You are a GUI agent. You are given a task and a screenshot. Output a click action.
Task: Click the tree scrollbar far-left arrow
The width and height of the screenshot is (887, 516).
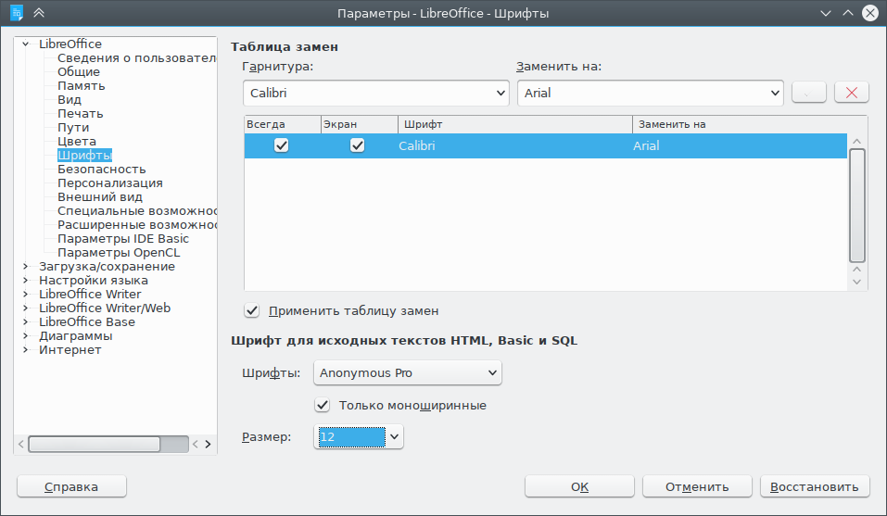(21, 445)
